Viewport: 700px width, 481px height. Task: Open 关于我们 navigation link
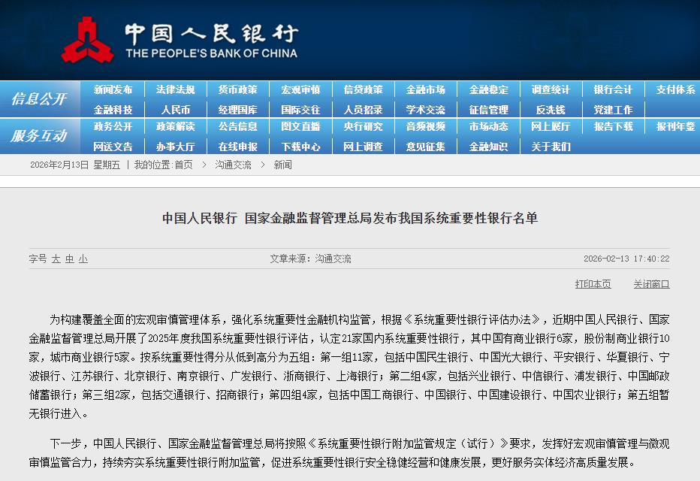click(551, 147)
